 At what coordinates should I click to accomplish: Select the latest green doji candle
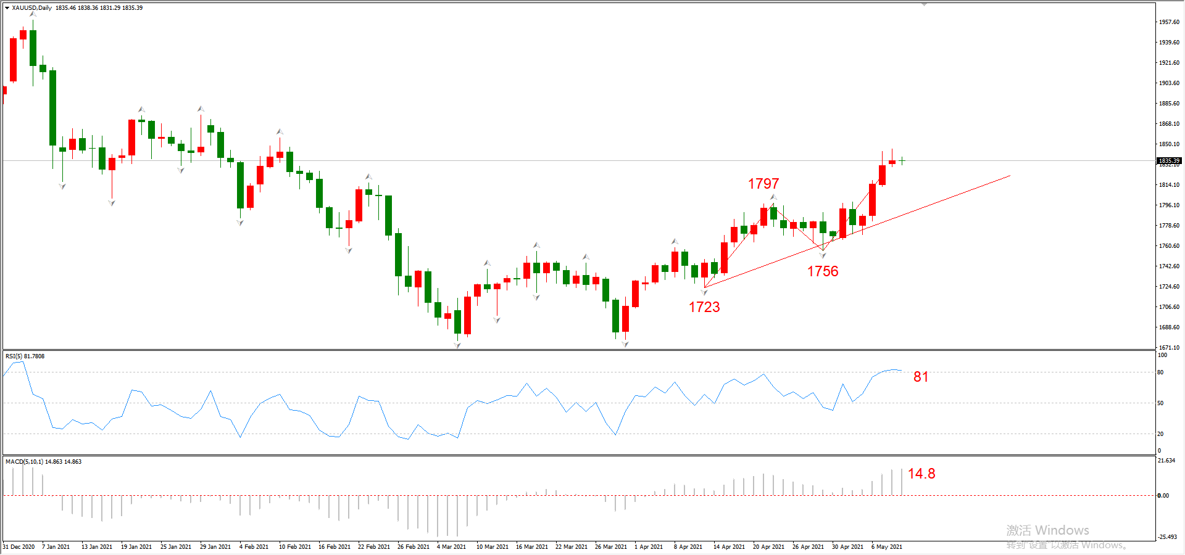[x=902, y=161]
